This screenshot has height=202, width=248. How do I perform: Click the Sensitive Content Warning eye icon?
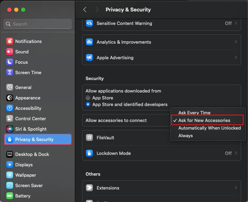[89, 23]
